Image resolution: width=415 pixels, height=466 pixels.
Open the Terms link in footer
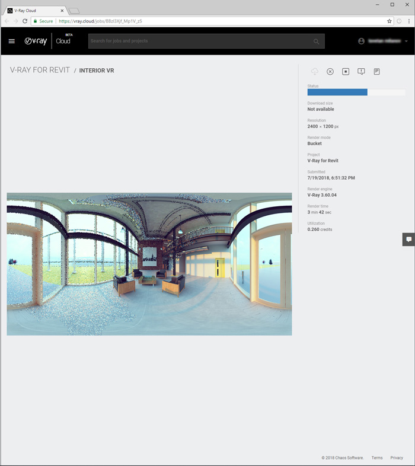[377, 458]
